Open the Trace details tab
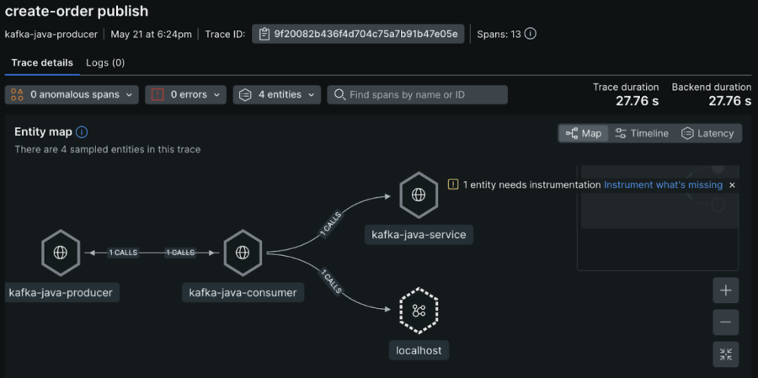The width and height of the screenshot is (758, 378). click(42, 63)
